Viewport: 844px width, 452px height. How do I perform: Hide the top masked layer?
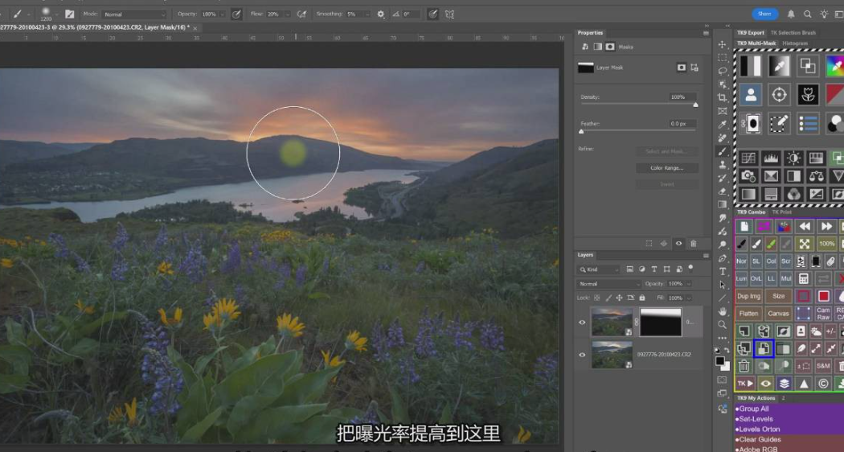pos(583,323)
